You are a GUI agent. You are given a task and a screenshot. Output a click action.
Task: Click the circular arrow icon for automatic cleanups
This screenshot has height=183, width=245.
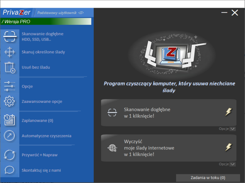click(9, 135)
